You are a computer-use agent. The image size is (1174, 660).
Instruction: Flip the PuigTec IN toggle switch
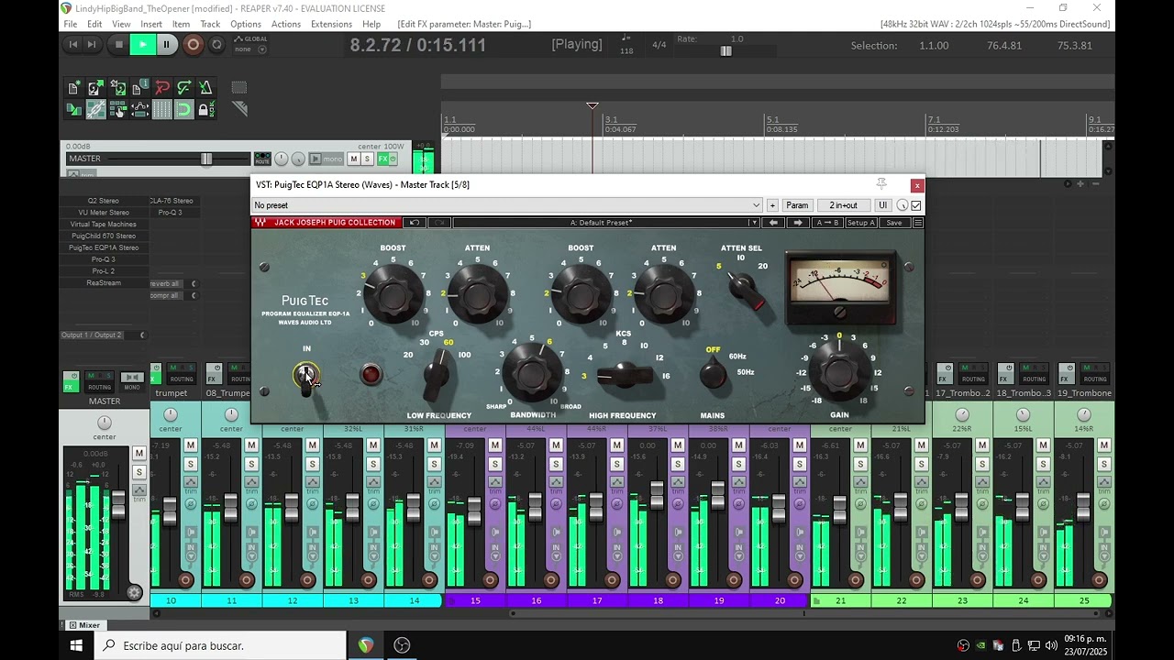tap(306, 376)
